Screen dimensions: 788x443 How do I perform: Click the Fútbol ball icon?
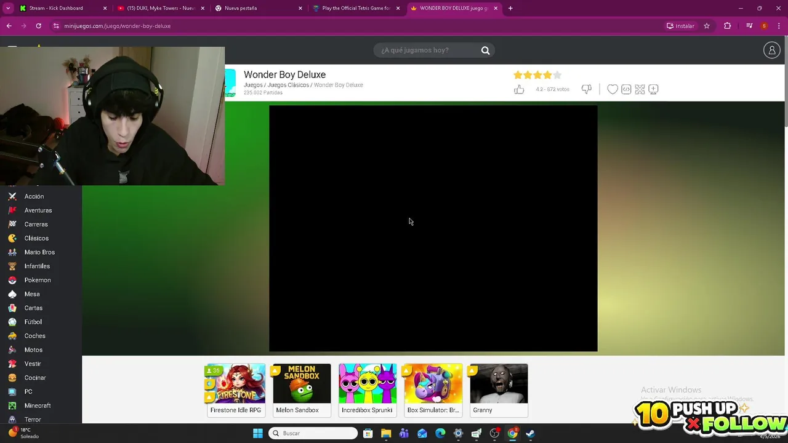[12, 322]
